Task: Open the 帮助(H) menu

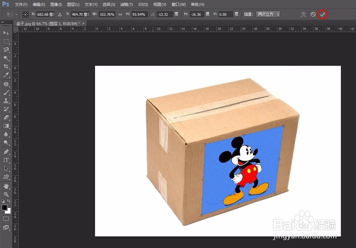Action: pos(198,4)
